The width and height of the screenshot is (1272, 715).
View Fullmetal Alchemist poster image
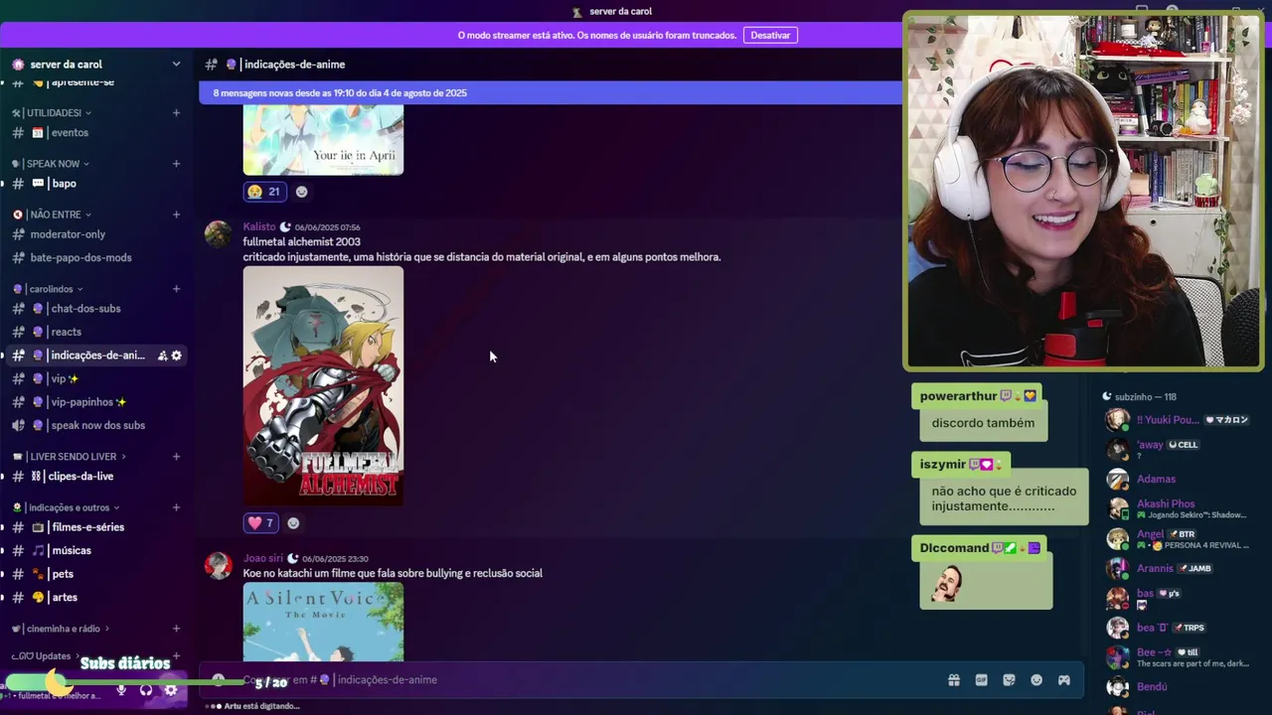[323, 385]
